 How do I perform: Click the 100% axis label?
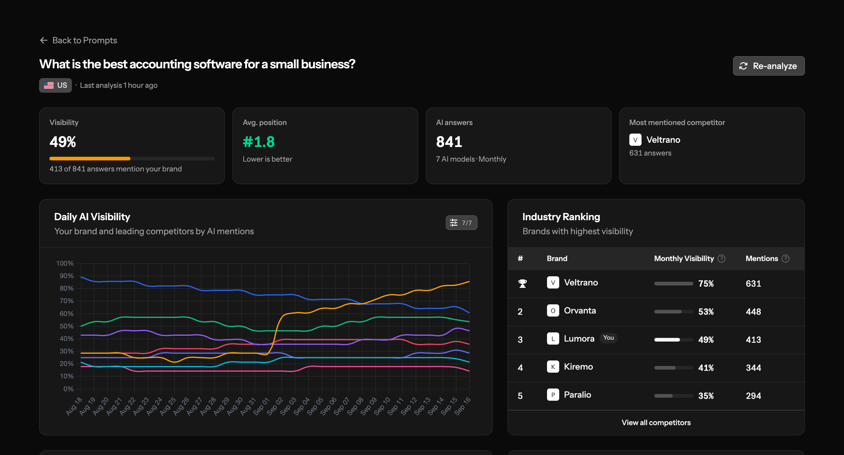(65, 263)
